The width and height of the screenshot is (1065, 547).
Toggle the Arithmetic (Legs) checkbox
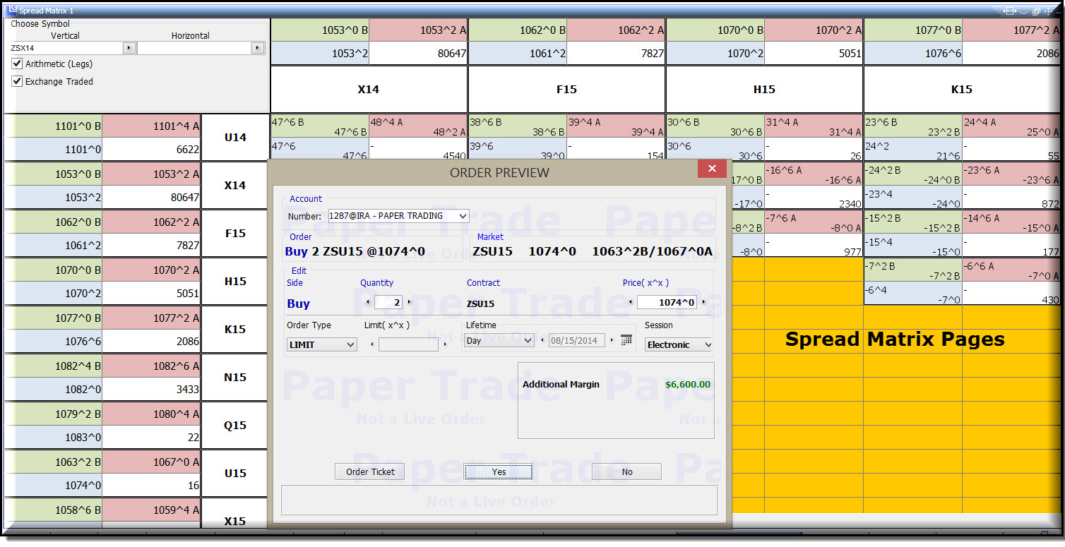pos(17,64)
